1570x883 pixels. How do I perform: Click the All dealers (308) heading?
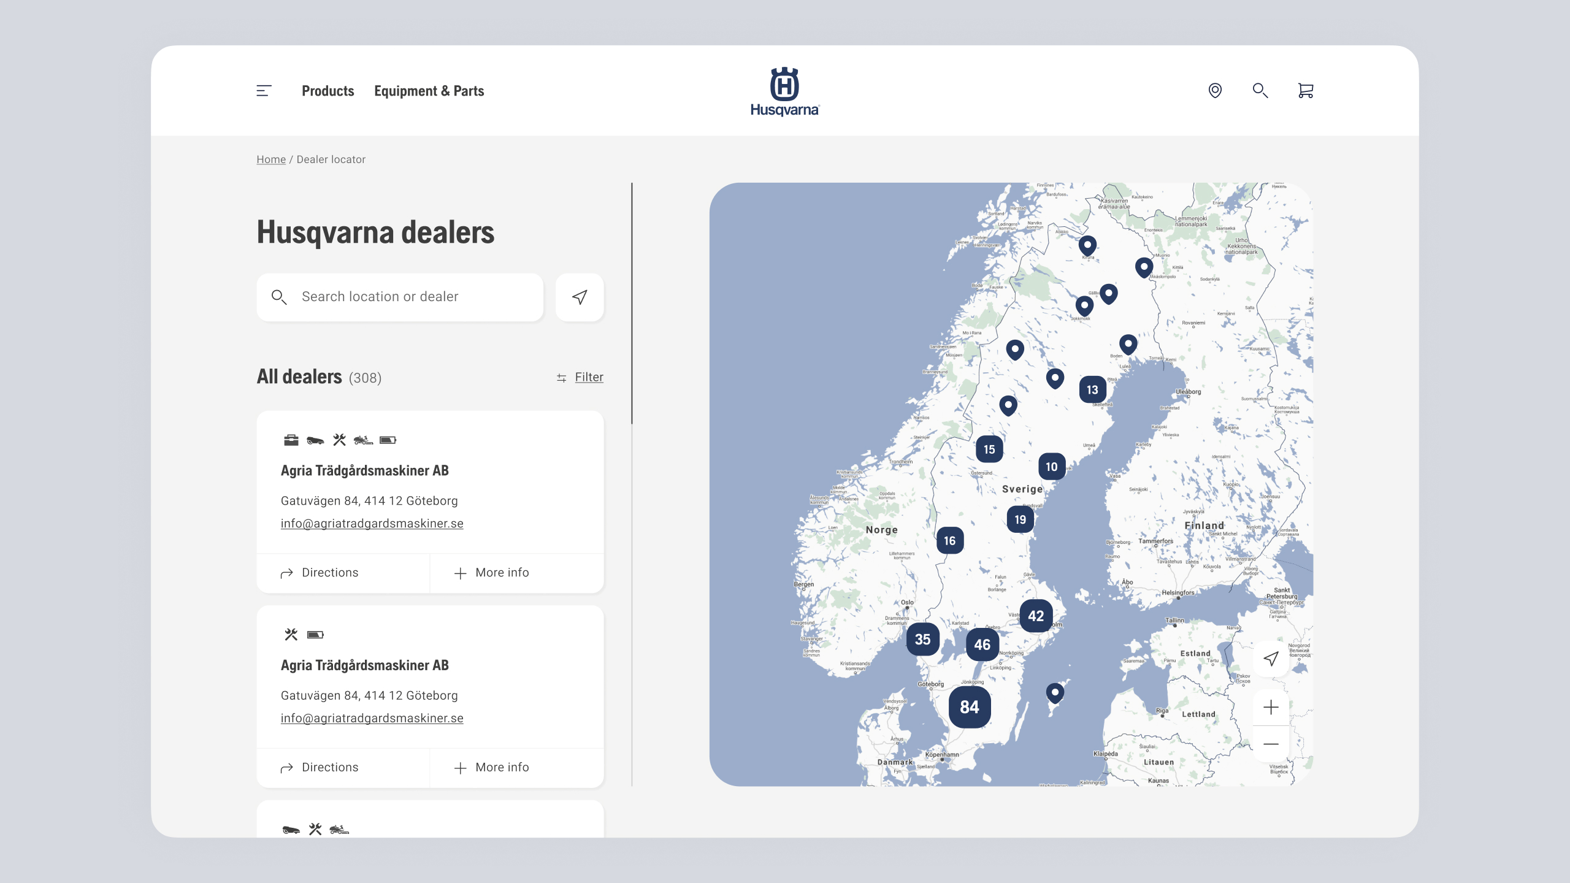[x=319, y=377]
